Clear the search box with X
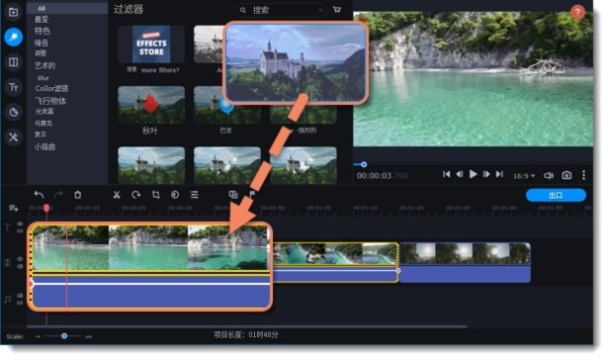This screenshot has width=608, height=360. pos(320,11)
